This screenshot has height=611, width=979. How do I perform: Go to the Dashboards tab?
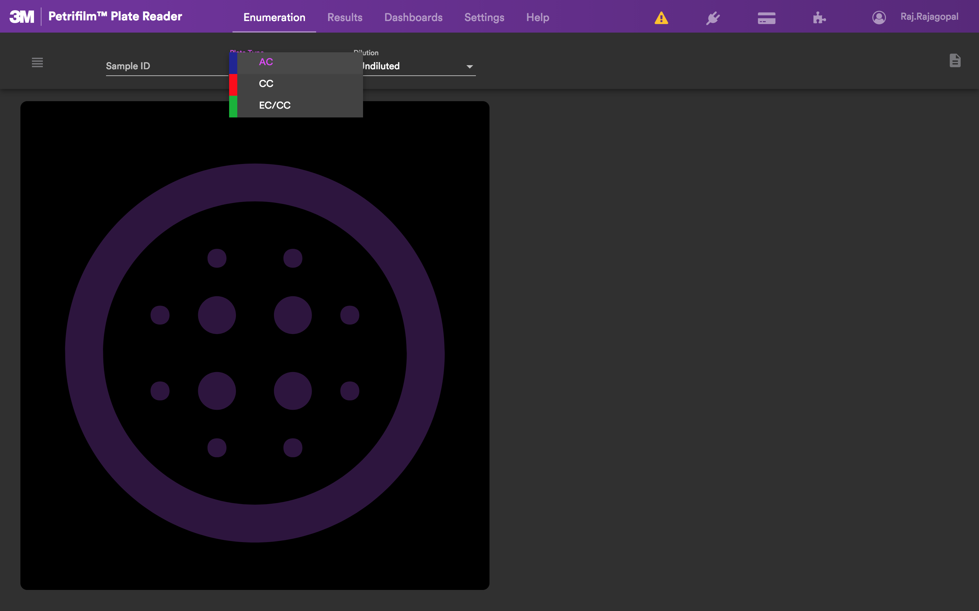[x=413, y=17]
